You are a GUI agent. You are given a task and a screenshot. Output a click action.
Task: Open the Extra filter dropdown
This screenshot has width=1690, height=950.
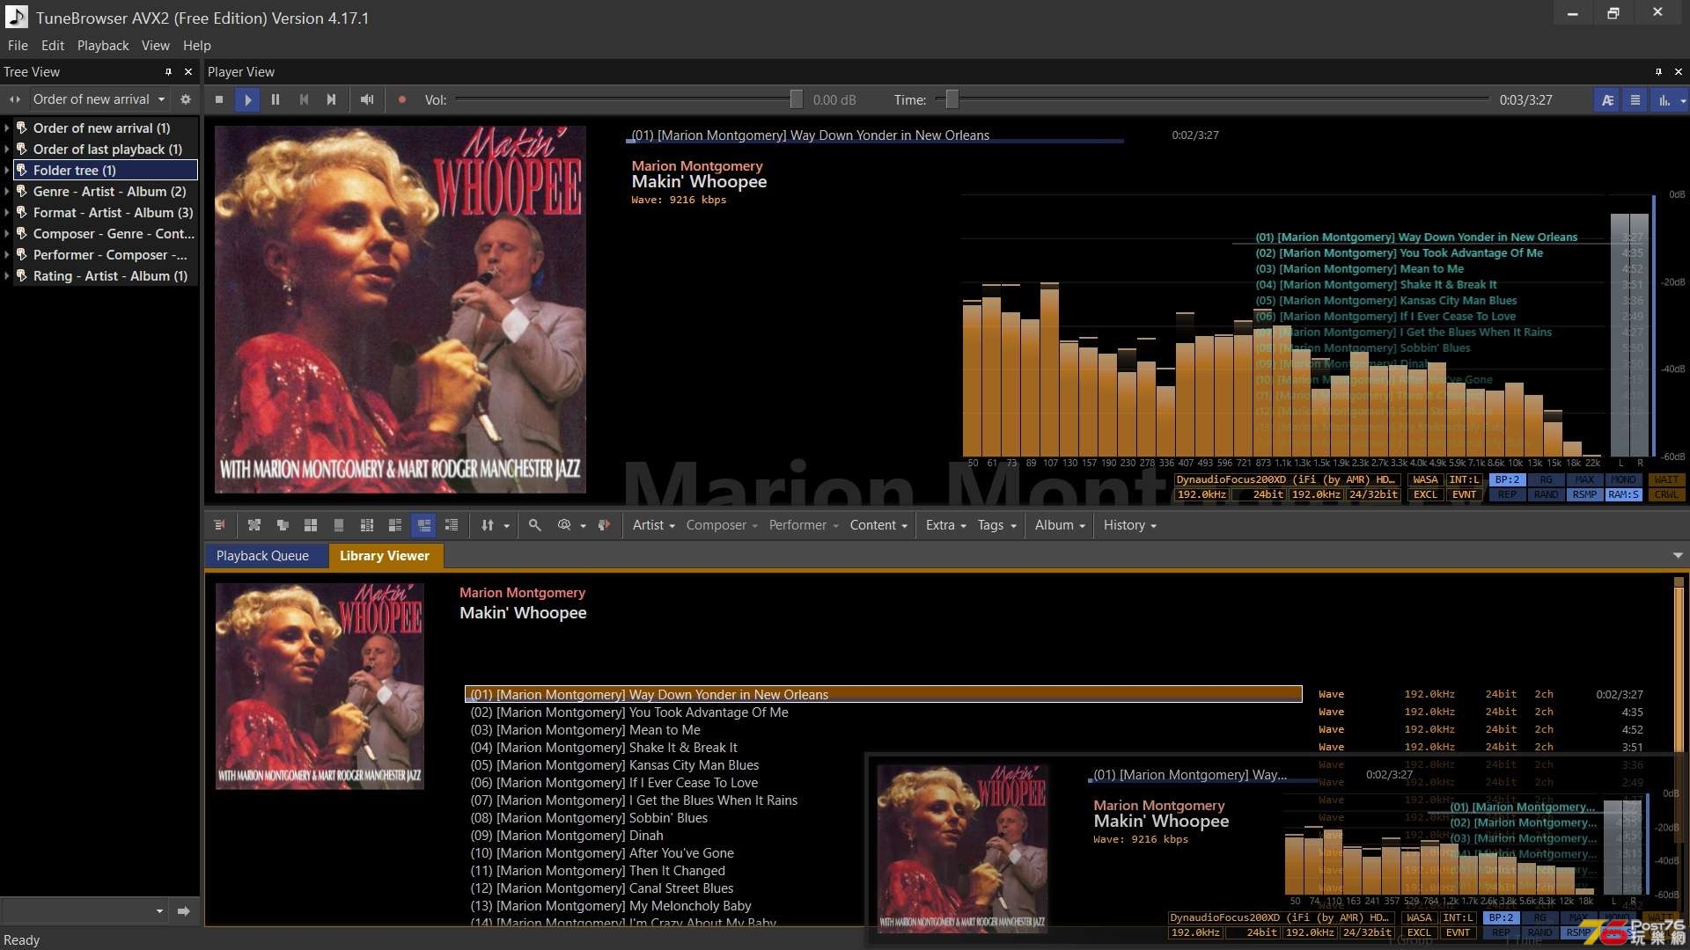(945, 525)
